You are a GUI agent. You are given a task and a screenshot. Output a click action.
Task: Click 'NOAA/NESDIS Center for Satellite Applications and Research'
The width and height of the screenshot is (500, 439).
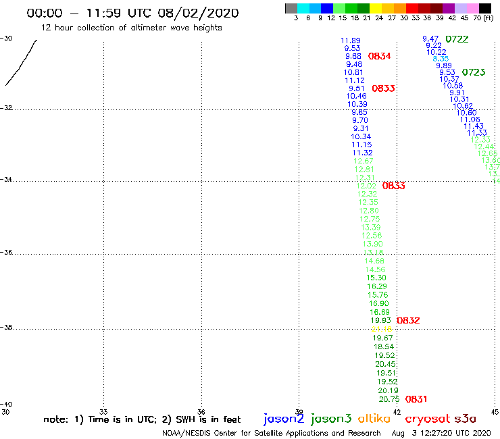tap(272, 433)
